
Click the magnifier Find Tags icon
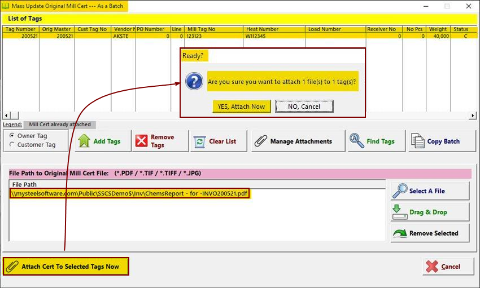point(357,141)
